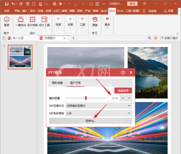The width and height of the screenshot is (181, 154).
Task: Open GIF压缩方式 dropdown
Action: pos(99,106)
